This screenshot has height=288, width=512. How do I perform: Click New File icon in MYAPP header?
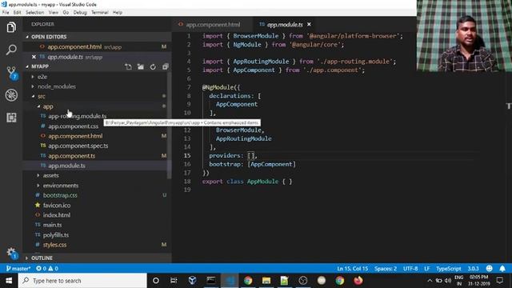click(128, 66)
